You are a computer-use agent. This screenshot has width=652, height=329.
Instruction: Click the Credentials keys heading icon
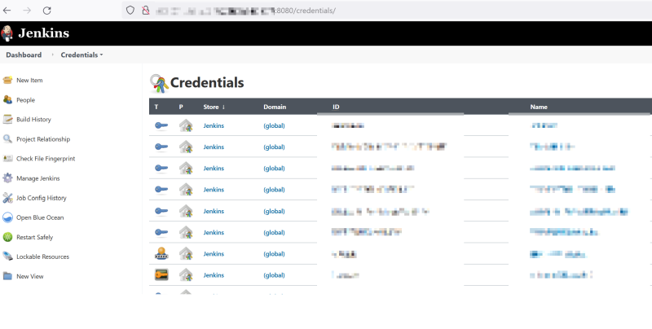(x=159, y=83)
